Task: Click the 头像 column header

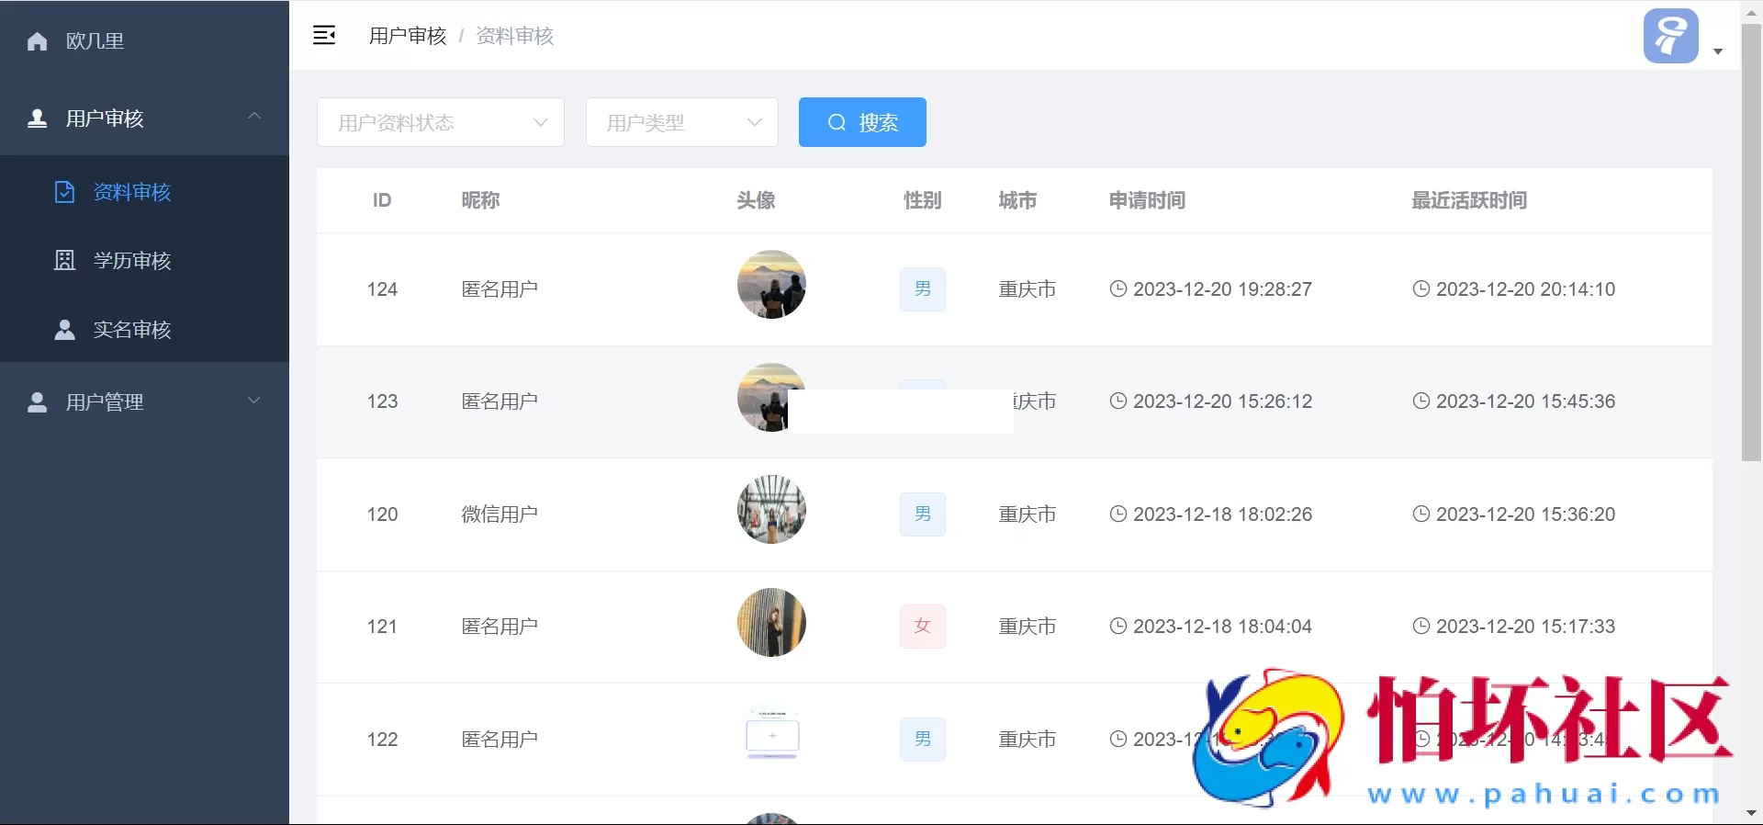Action: coord(756,200)
